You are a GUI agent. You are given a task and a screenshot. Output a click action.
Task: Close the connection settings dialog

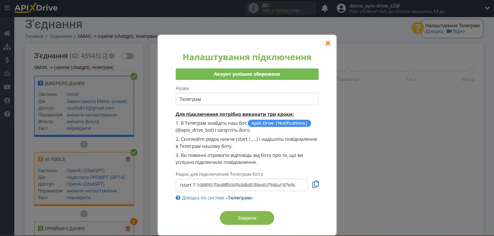click(x=328, y=43)
